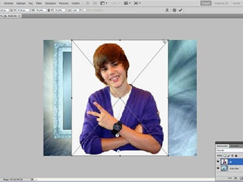This screenshot has width=243, height=182.
Task: Add a layer mask from panel bottom
Action: tap(241, 178)
